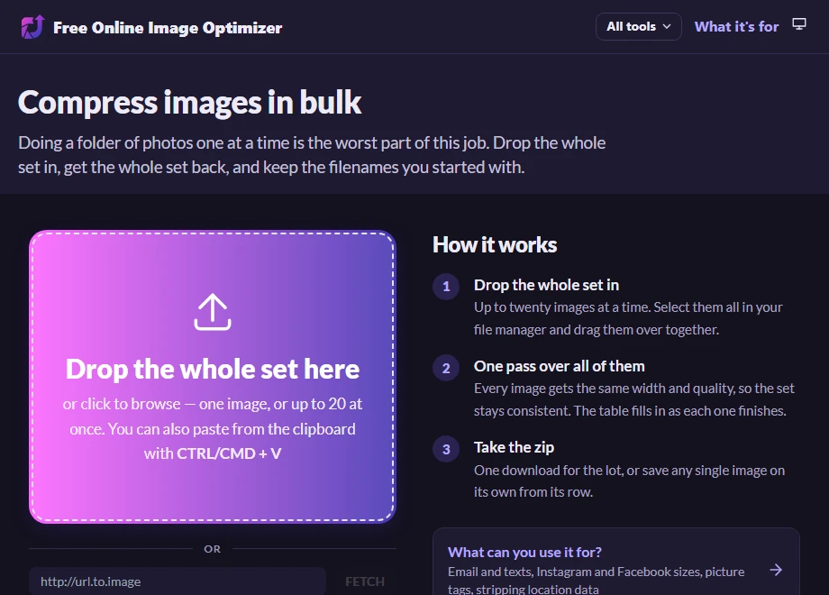Click the Drop the whole set in step title

tap(546, 285)
